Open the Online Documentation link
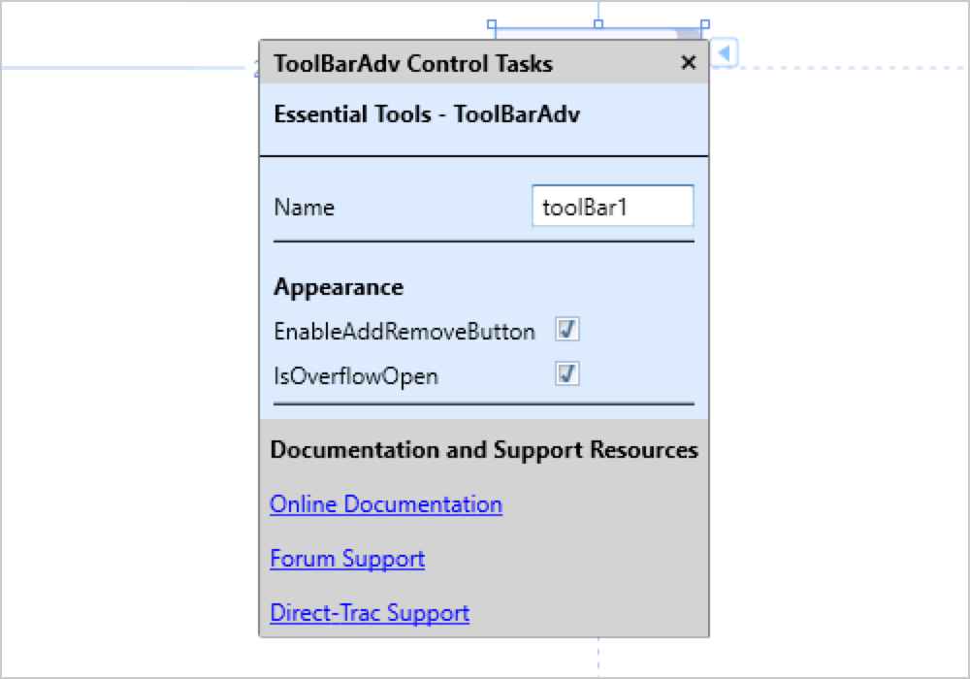970x679 pixels. (x=386, y=504)
